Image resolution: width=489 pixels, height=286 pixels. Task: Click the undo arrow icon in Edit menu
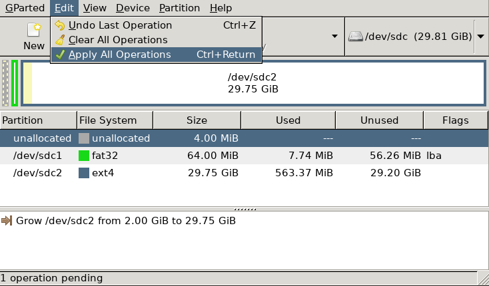tap(59, 25)
